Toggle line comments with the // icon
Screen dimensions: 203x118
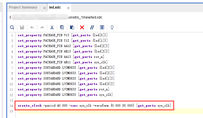pyautogui.click(x=92, y=27)
